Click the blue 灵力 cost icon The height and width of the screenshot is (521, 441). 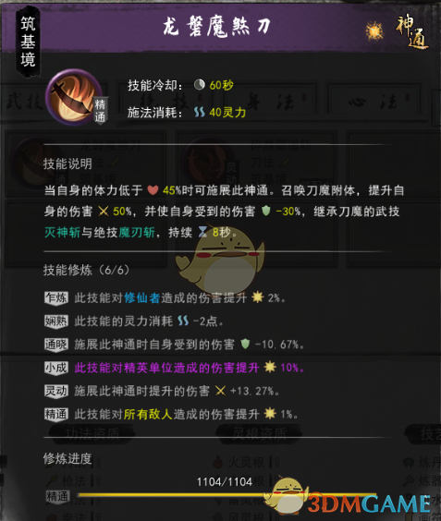pyautogui.click(x=200, y=113)
